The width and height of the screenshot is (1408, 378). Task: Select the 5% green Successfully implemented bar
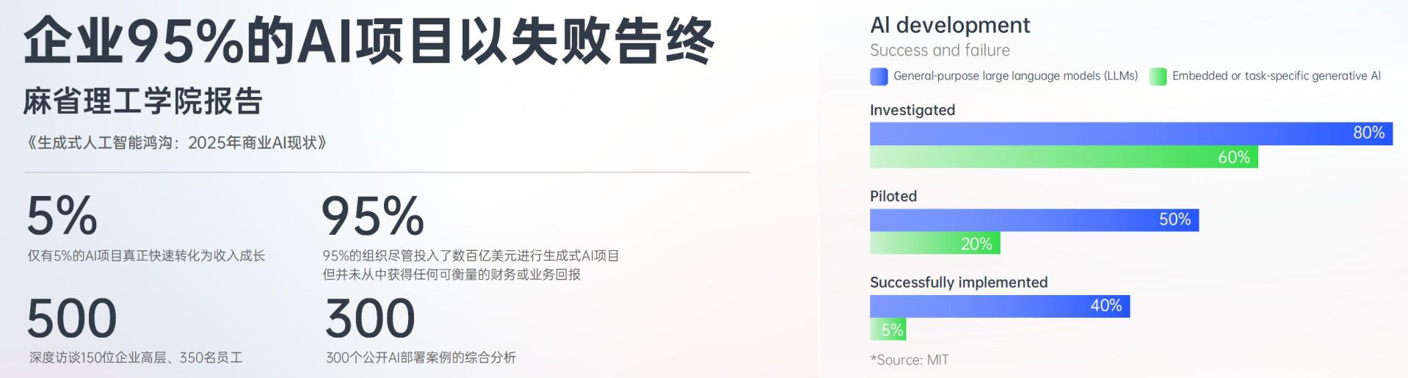888,330
